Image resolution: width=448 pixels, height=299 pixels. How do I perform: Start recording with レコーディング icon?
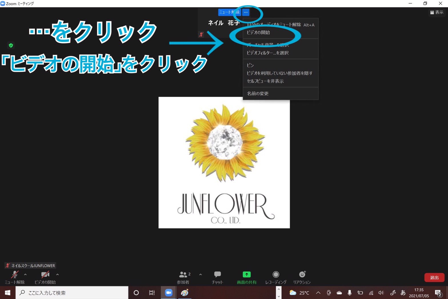tap(276, 275)
